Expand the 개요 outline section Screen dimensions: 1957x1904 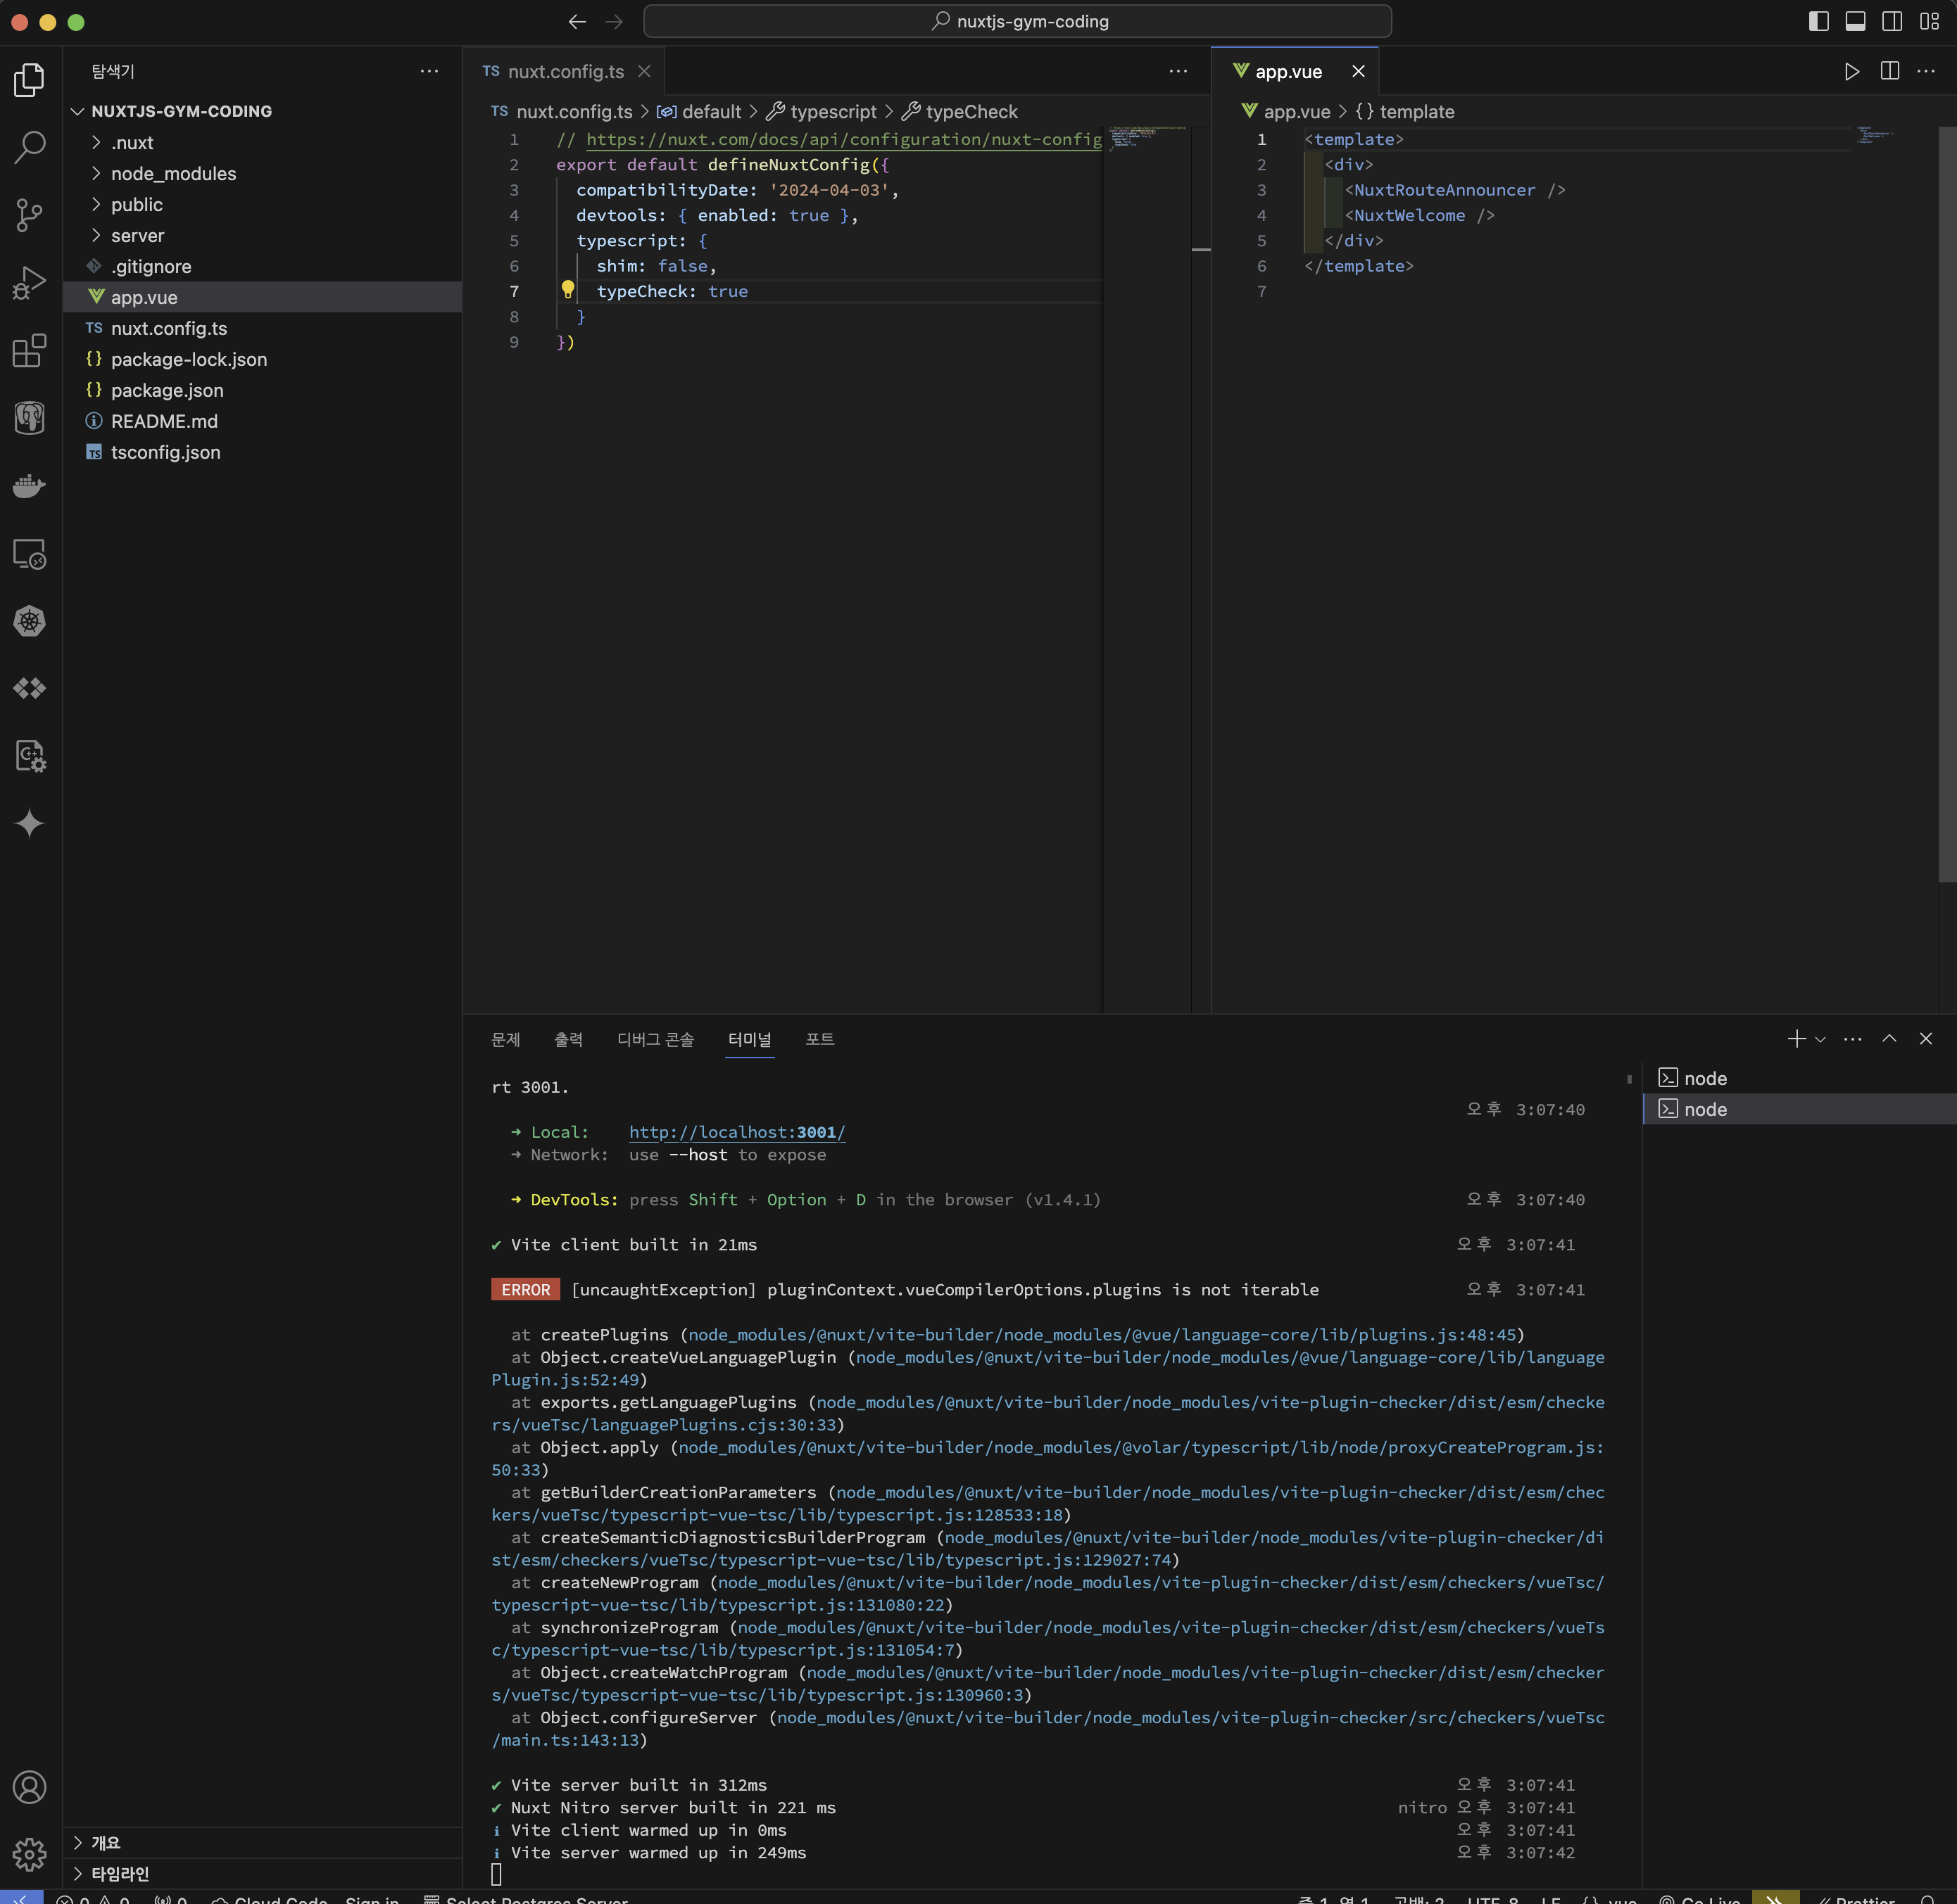click(262, 1842)
